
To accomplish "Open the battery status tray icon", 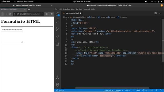I will 159,2.
